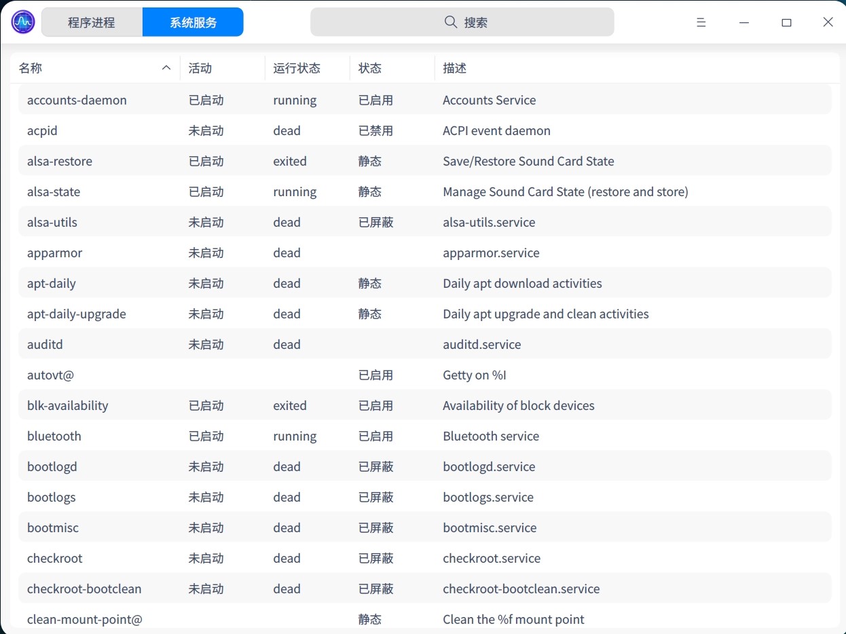Select the bootlogd service row
The height and width of the screenshot is (634, 846).
(272, 466)
